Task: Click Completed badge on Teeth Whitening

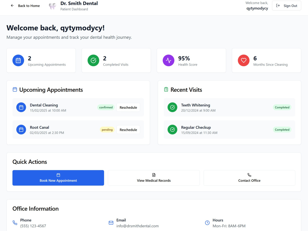Action: pos(282,107)
